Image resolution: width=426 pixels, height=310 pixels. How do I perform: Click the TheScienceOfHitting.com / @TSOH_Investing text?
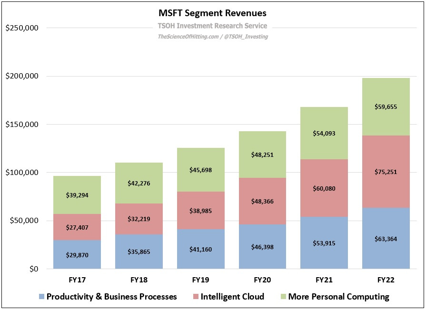[x=213, y=37]
